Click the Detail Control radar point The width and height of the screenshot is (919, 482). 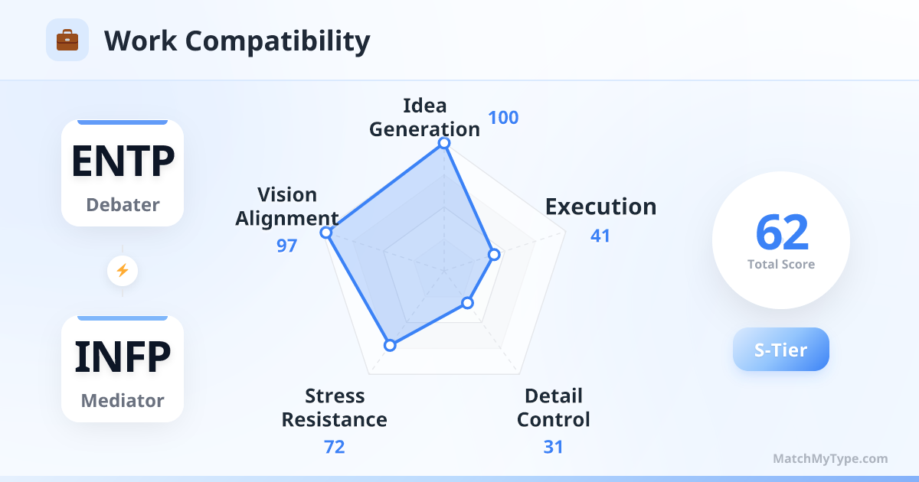[468, 304]
